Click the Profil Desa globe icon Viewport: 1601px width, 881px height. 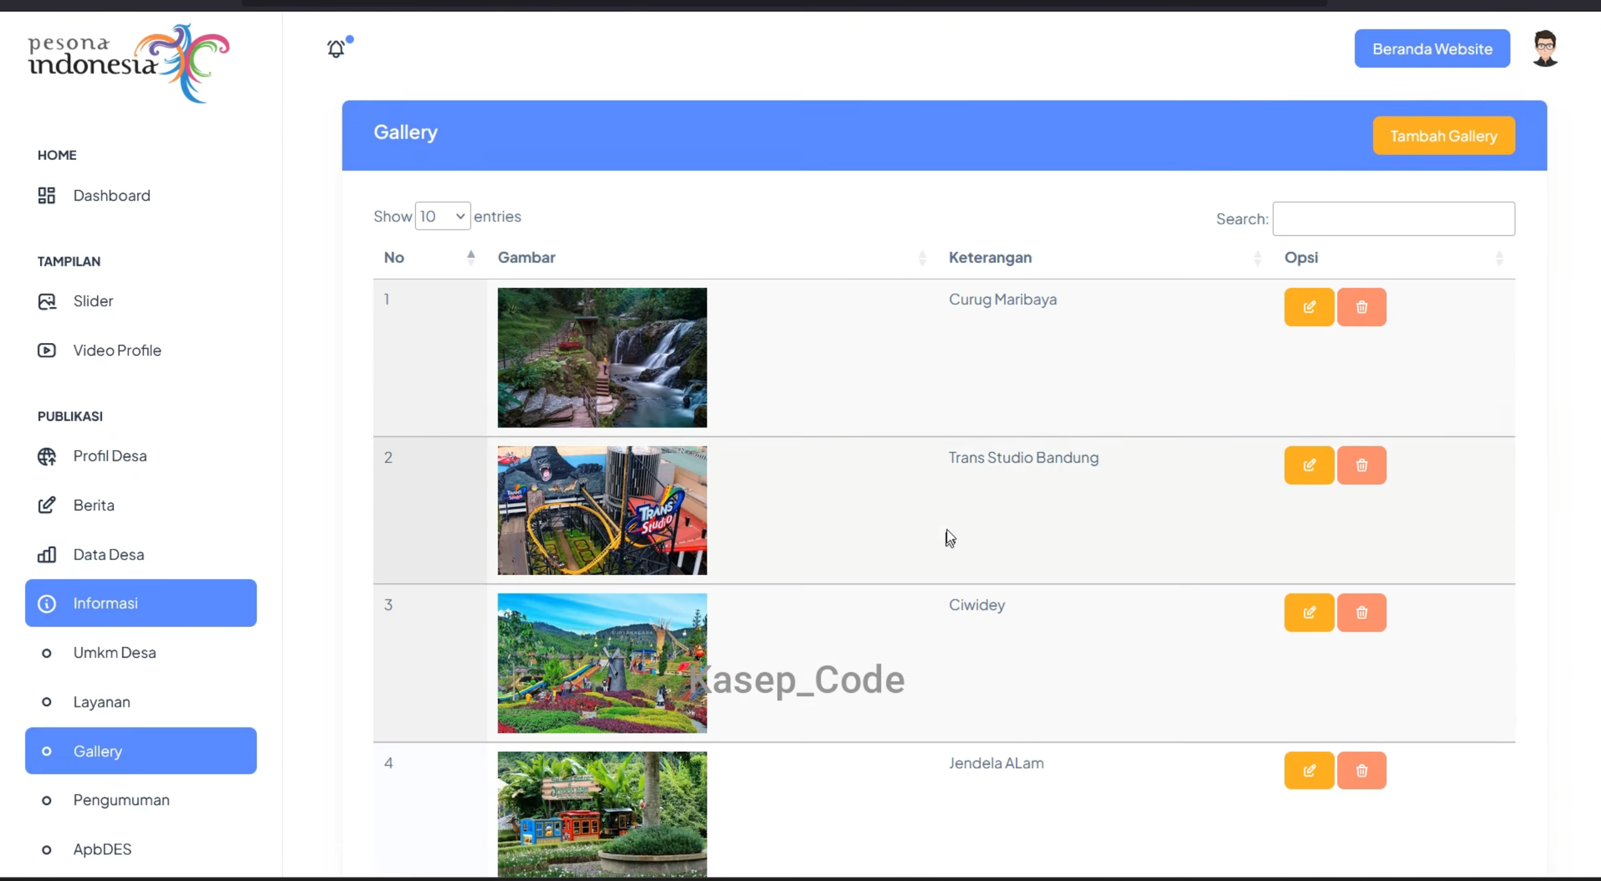tap(46, 456)
